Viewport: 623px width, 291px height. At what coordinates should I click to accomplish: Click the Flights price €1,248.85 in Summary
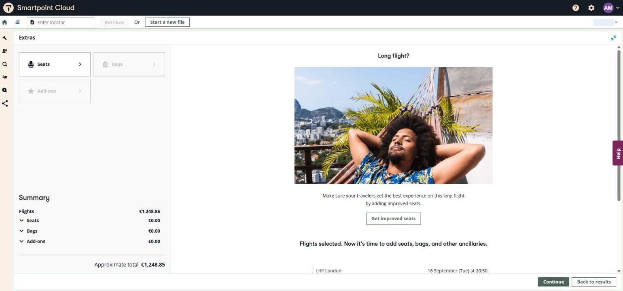(x=150, y=211)
